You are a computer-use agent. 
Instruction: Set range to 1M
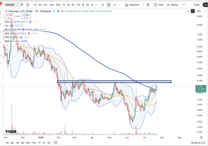[17, 143]
